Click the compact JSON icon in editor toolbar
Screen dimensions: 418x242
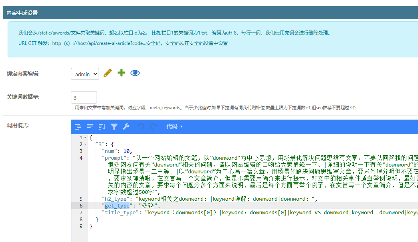[90, 126]
